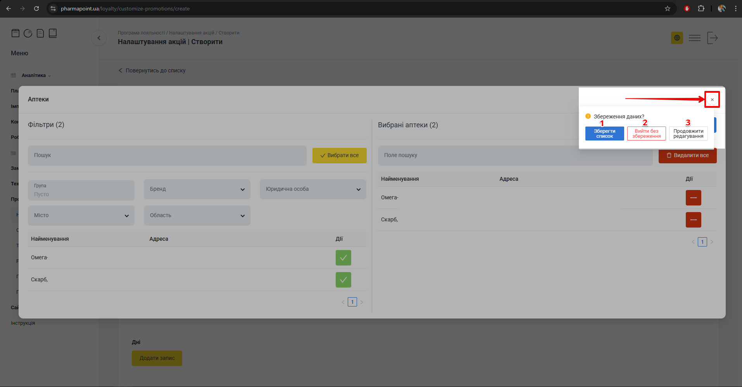
Task: Collapse sidebar with the back chevron icon
Action: [x=99, y=38]
